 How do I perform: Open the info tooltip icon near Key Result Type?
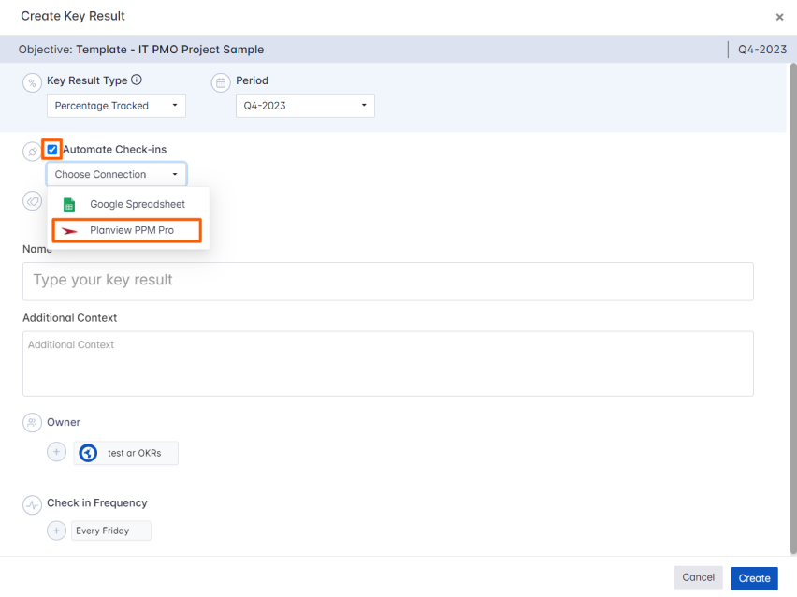(x=134, y=80)
